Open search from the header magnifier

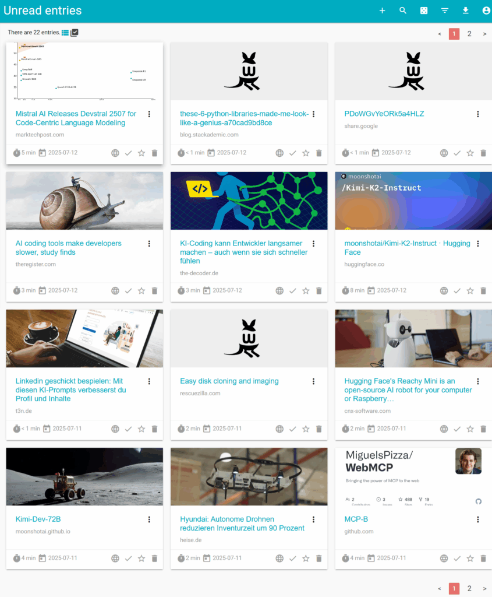click(403, 10)
